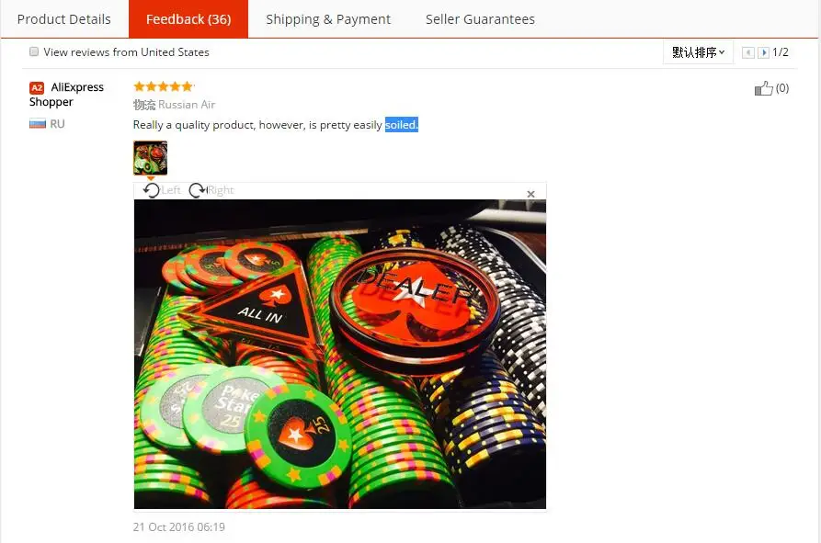821x543 pixels.
Task: Click the AliExpress Shopper name
Action: [x=66, y=95]
